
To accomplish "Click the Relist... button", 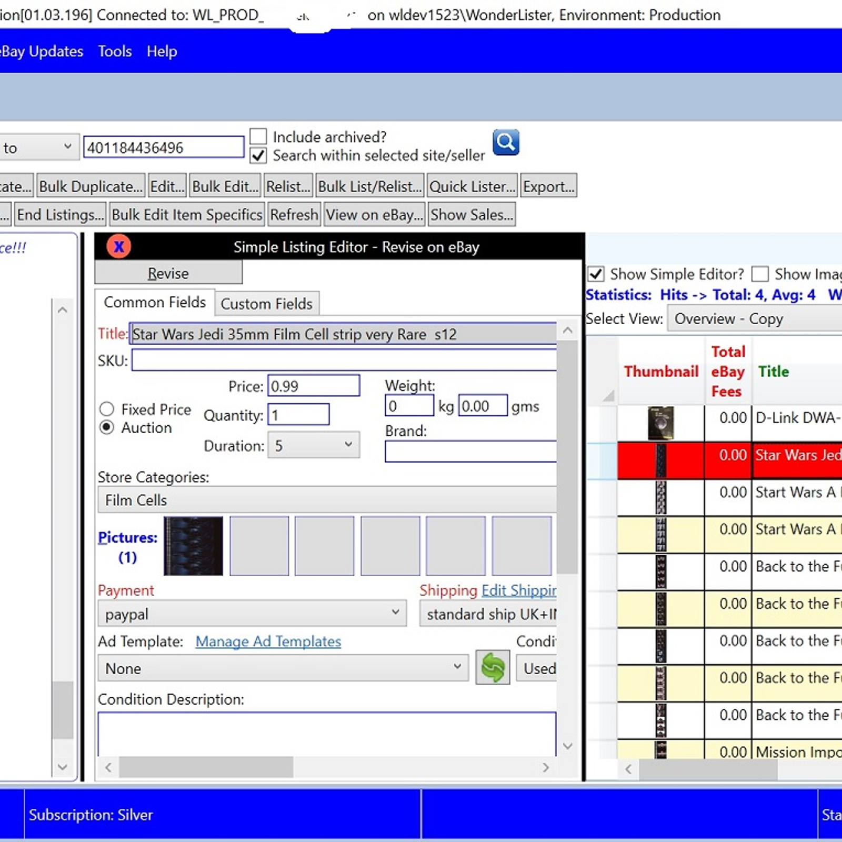I will 288,186.
